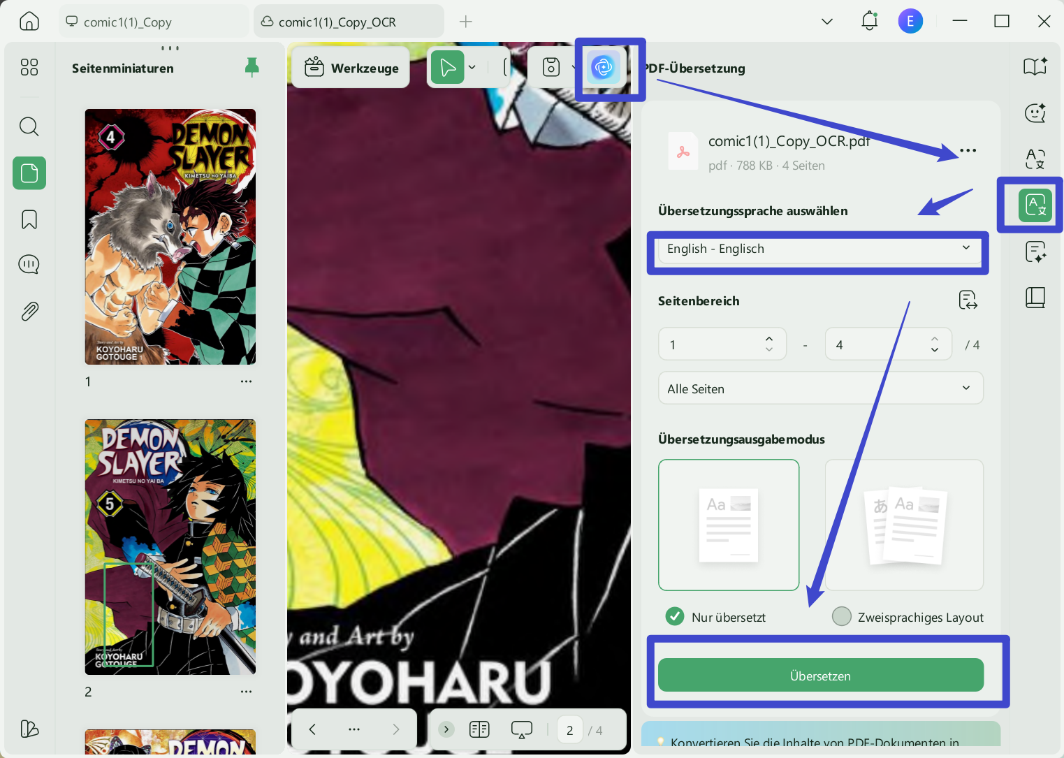
Task: Open the bookmarks panel in left sidebar
Action: tap(29, 219)
